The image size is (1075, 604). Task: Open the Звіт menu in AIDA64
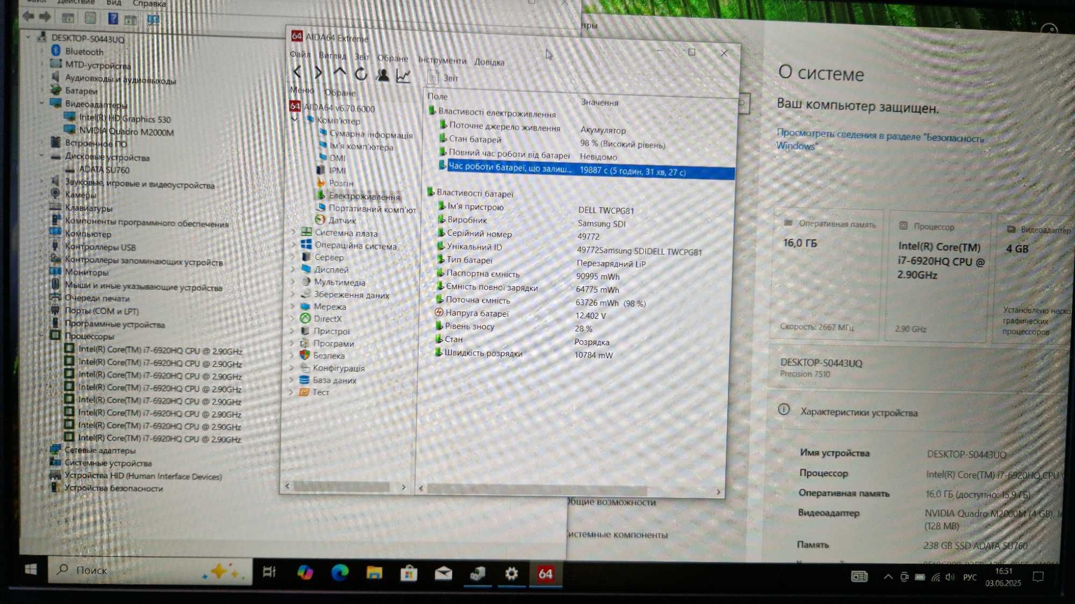(x=362, y=56)
